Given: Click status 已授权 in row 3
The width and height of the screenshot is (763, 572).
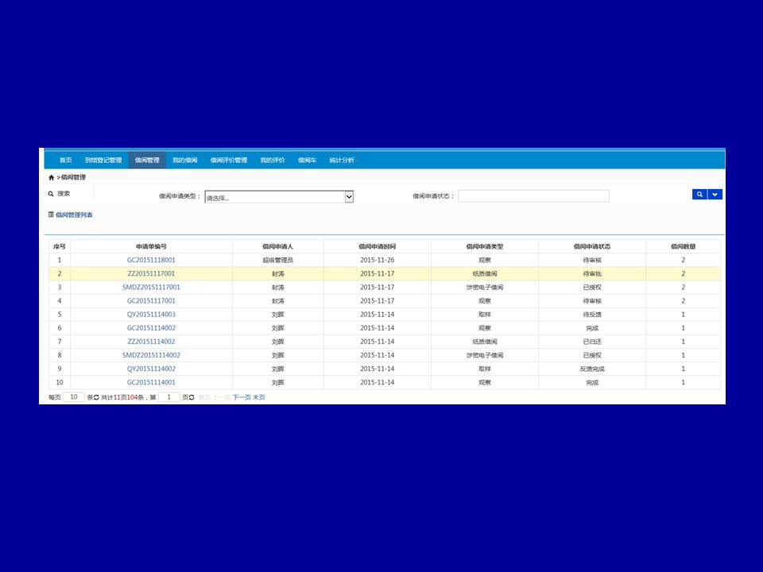Looking at the screenshot, I should tap(592, 288).
